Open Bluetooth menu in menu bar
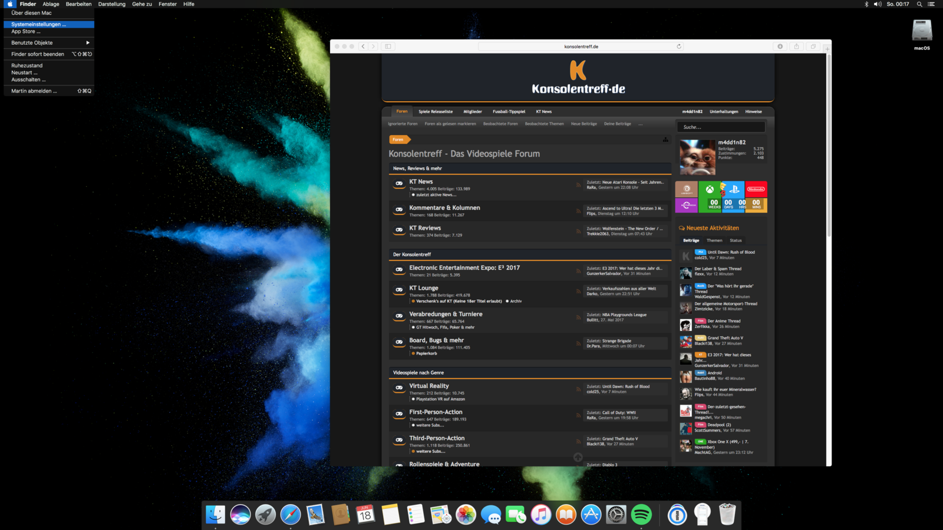Image resolution: width=943 pixels, height=530 pixels. coord(866,4)
